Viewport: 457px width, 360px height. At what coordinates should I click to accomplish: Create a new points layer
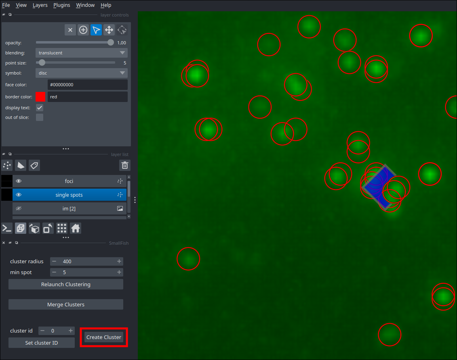point(7,165)
